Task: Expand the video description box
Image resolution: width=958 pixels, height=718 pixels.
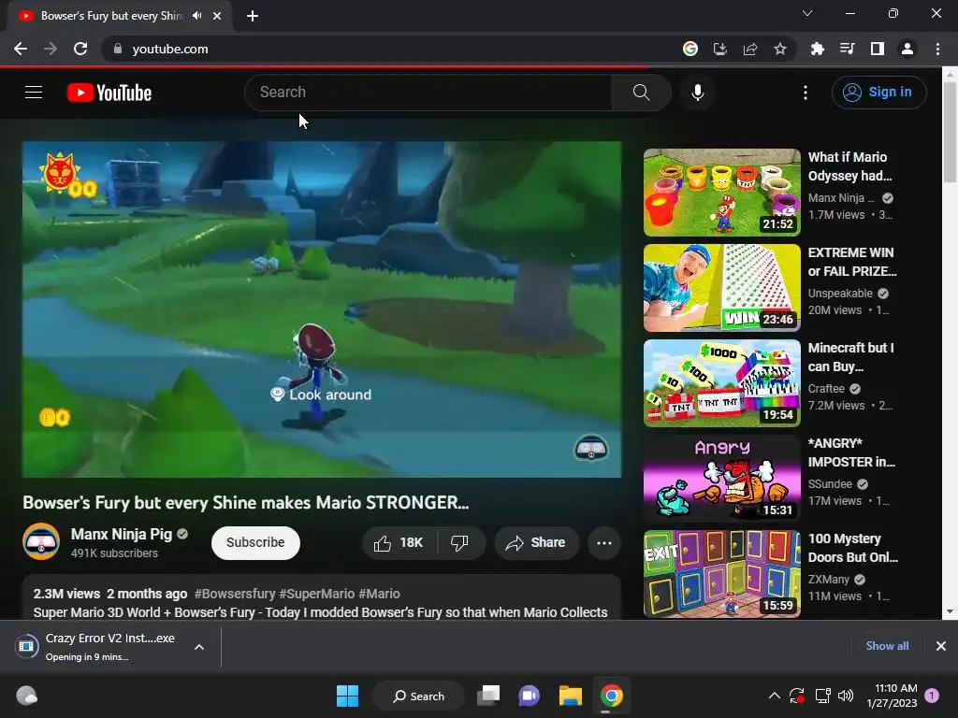Action: (322, 597)
